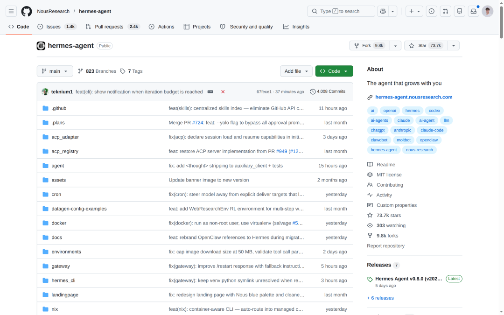This screenshot has height=315, width=504.
Task: Open Custom properties in About
Action: pyautogui.click(x=397, y=205)
